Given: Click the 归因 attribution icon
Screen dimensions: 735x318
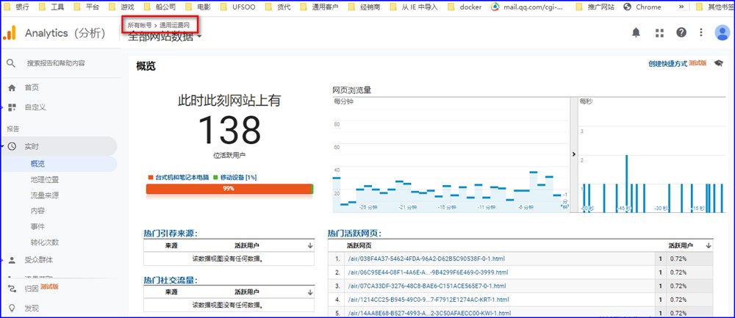Looking at the screenshot, I should (x=12, y=288).
